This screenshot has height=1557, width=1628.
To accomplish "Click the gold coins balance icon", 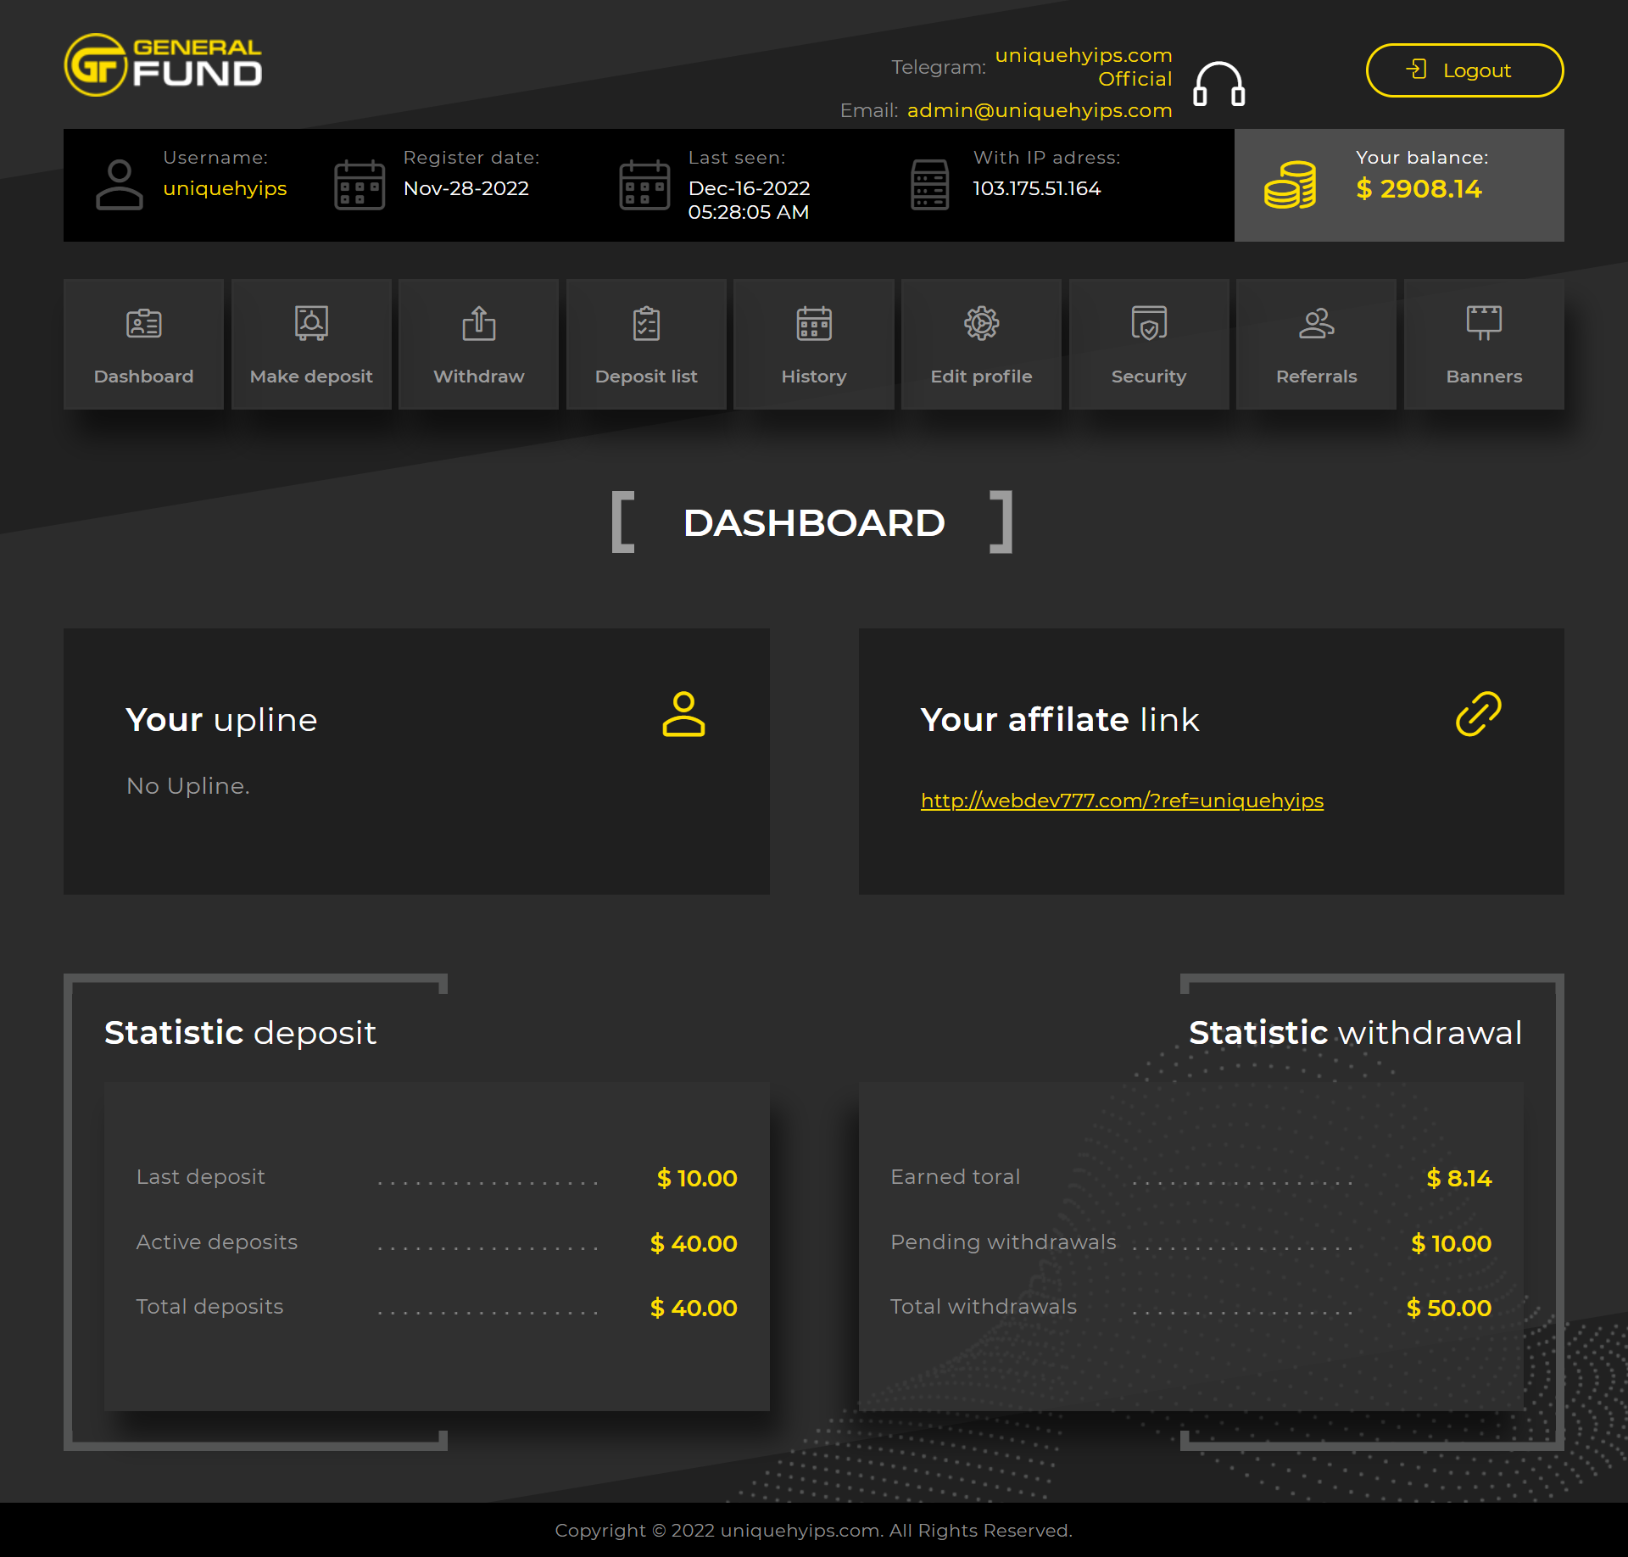I will point(1290,185).
